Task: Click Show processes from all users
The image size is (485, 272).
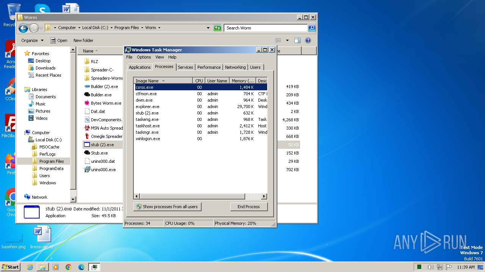Action: point(167,207)
